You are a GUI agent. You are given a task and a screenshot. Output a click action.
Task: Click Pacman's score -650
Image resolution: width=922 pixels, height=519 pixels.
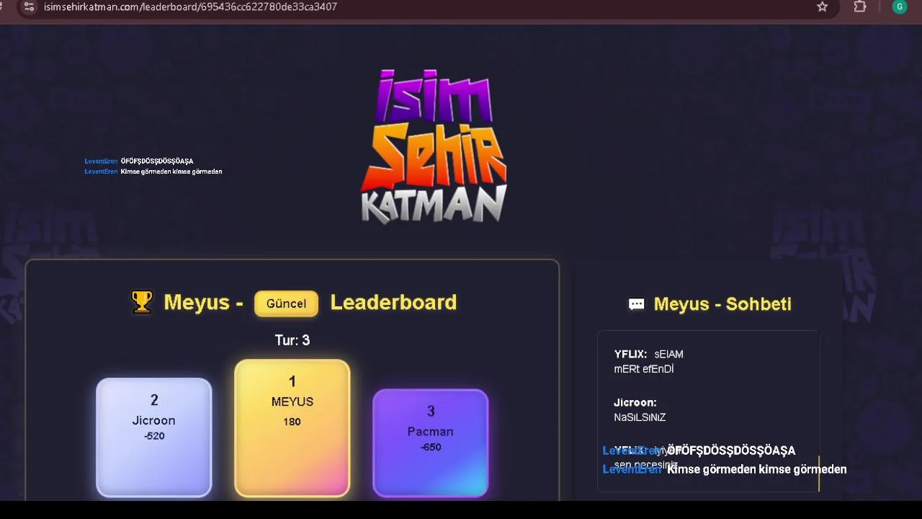click(431, 447)
